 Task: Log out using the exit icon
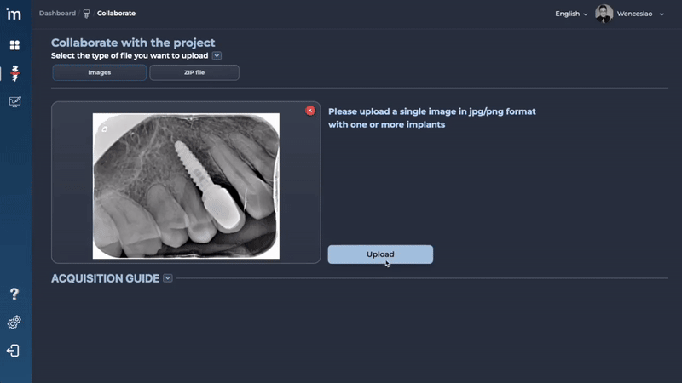click(13, 351)
